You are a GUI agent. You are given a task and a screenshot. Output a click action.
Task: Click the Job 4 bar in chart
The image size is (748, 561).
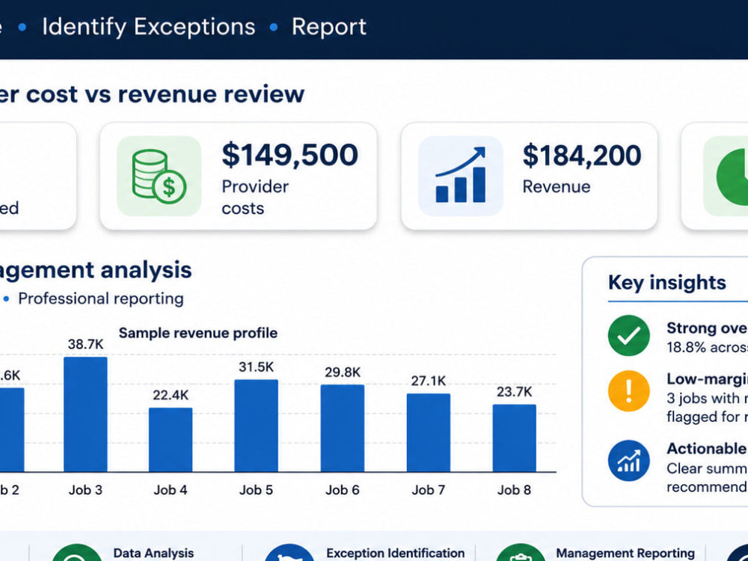click(171, 439)
